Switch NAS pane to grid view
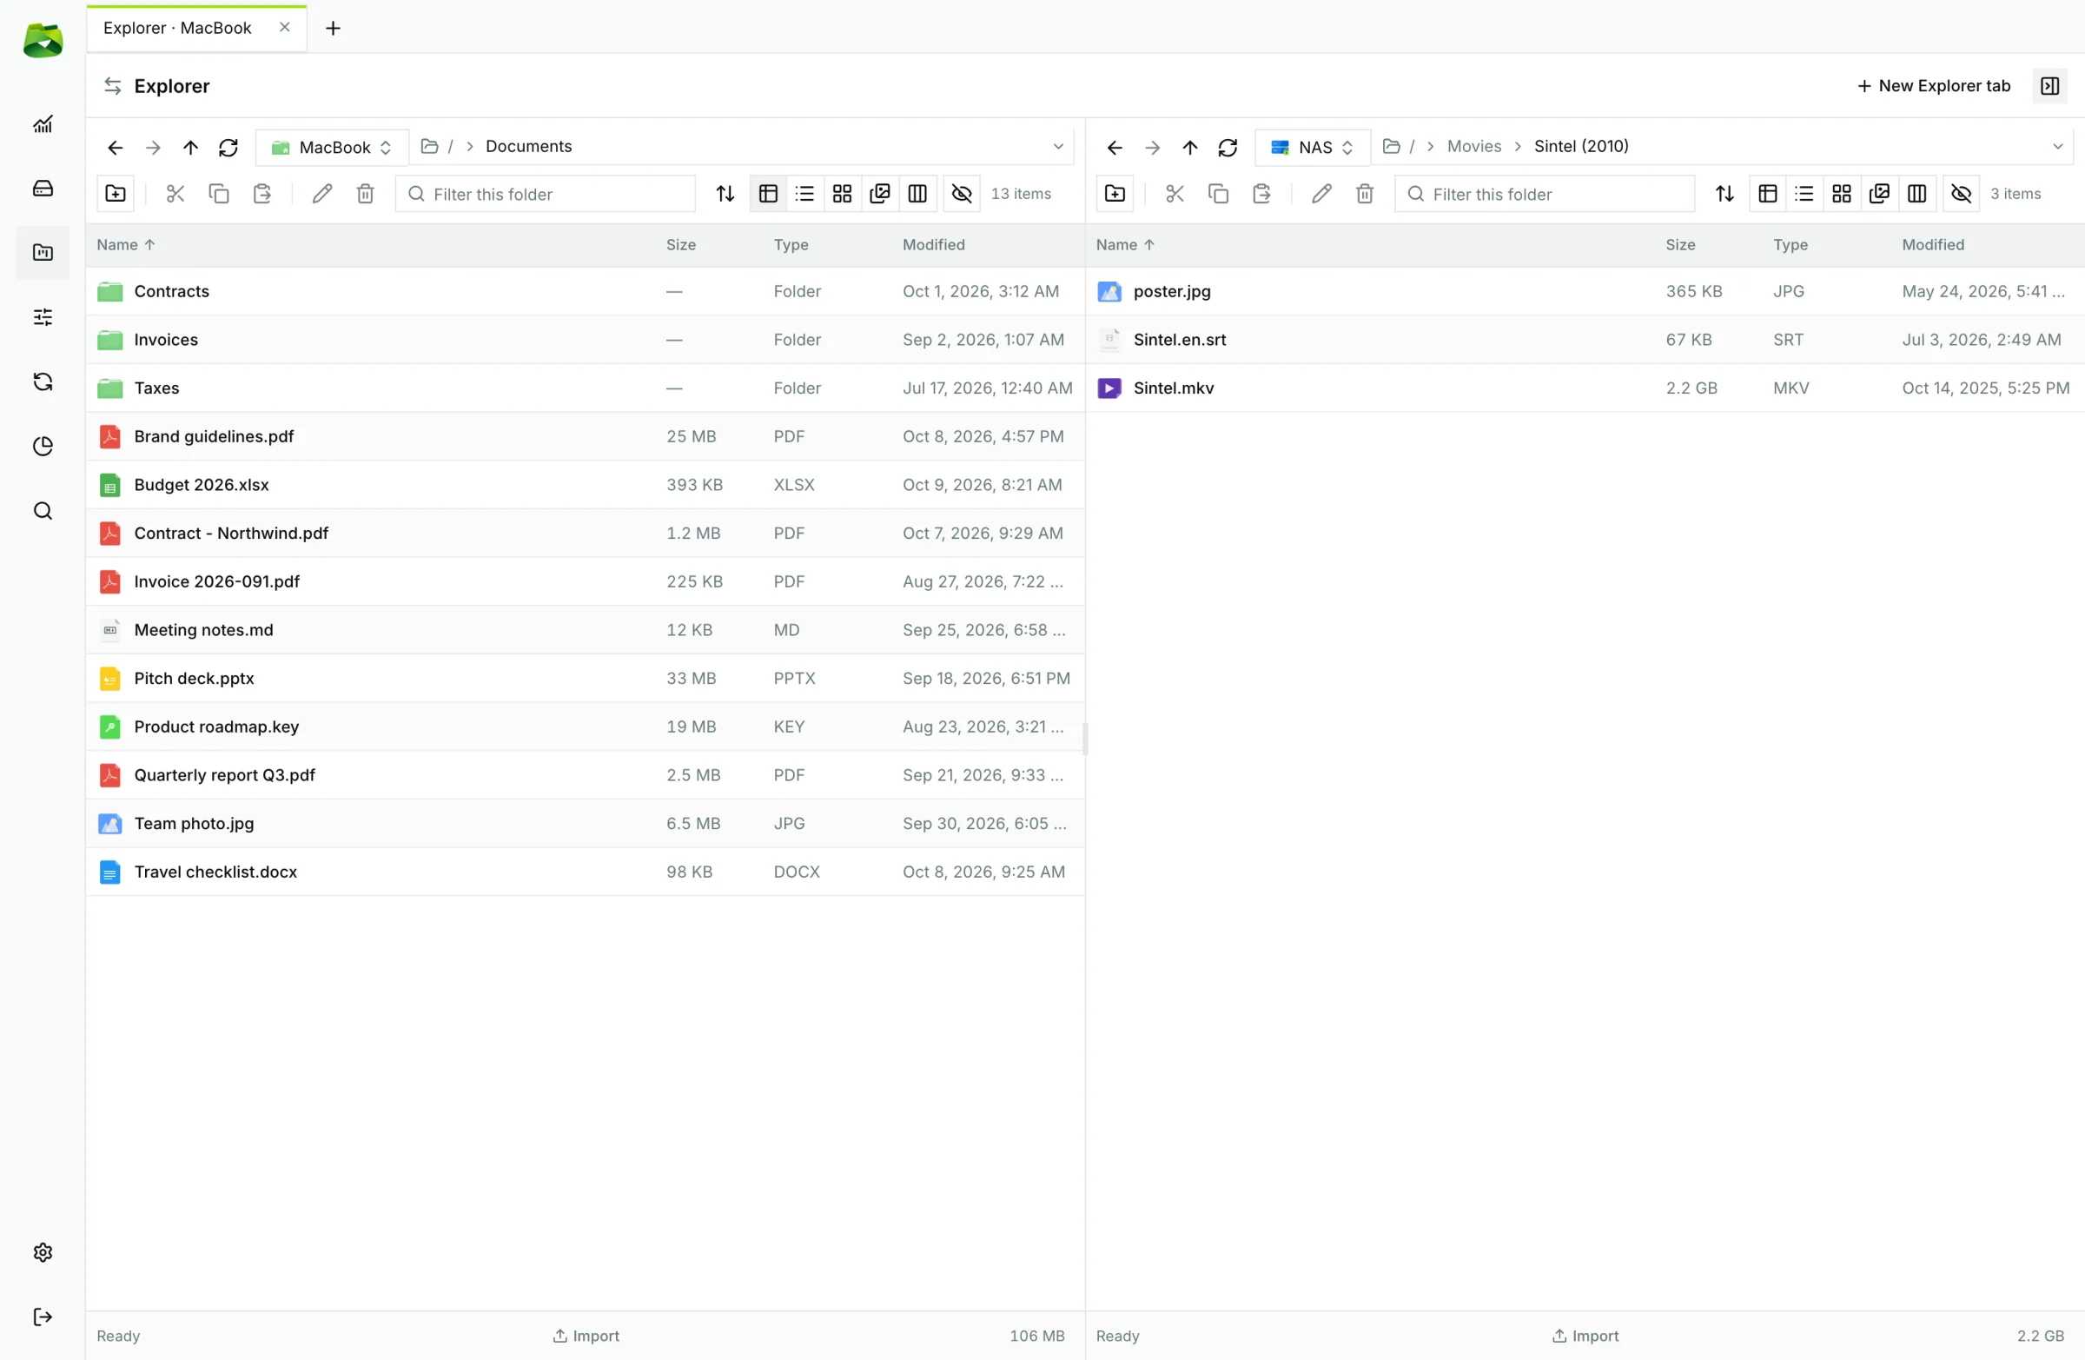 (x=1842, y=194)
